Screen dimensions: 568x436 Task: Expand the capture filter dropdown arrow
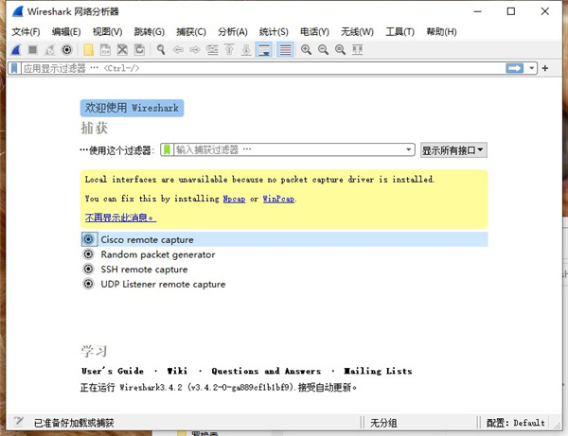pos(409,149)
